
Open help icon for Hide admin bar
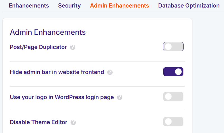pyautogui.click(x=110, y=72)
